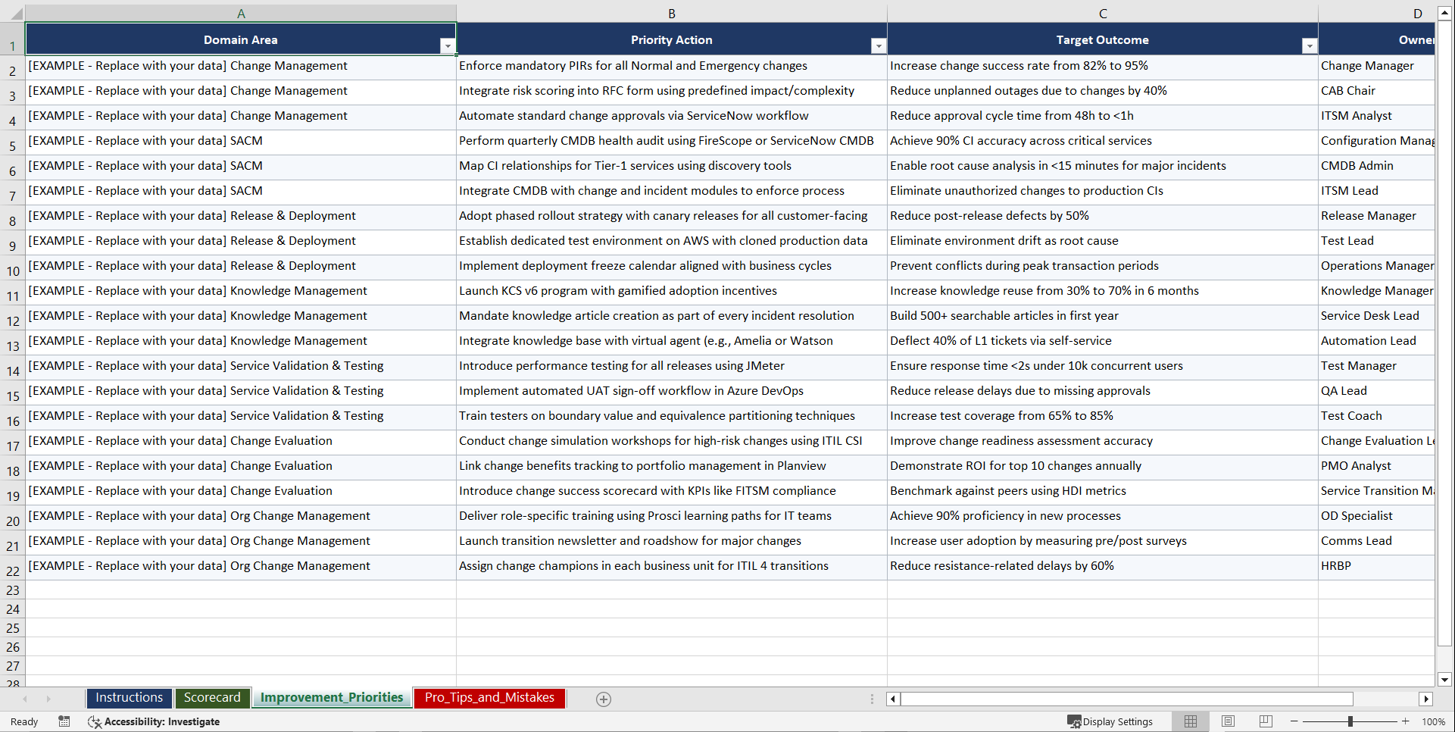
Task: Click the Display Settings icon
Action: point(1073,721)
